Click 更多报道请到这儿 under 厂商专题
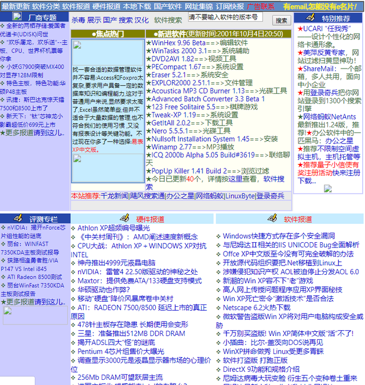The height and width of the screenshot is (385, 365). 32,133
